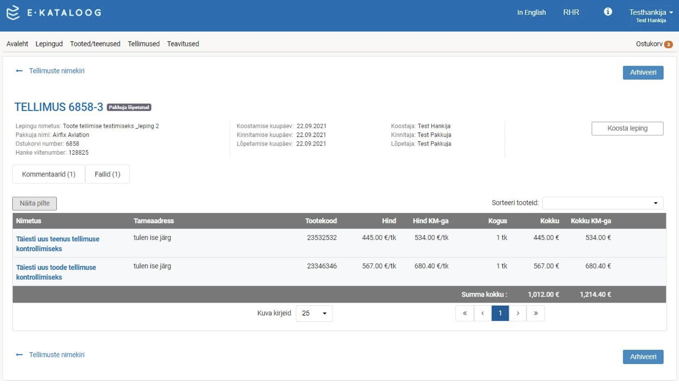Switch language with In English link

(531, 12)
